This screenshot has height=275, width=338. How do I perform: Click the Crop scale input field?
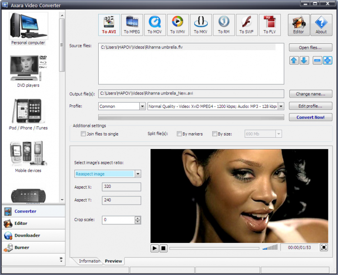tap(119, 220)
